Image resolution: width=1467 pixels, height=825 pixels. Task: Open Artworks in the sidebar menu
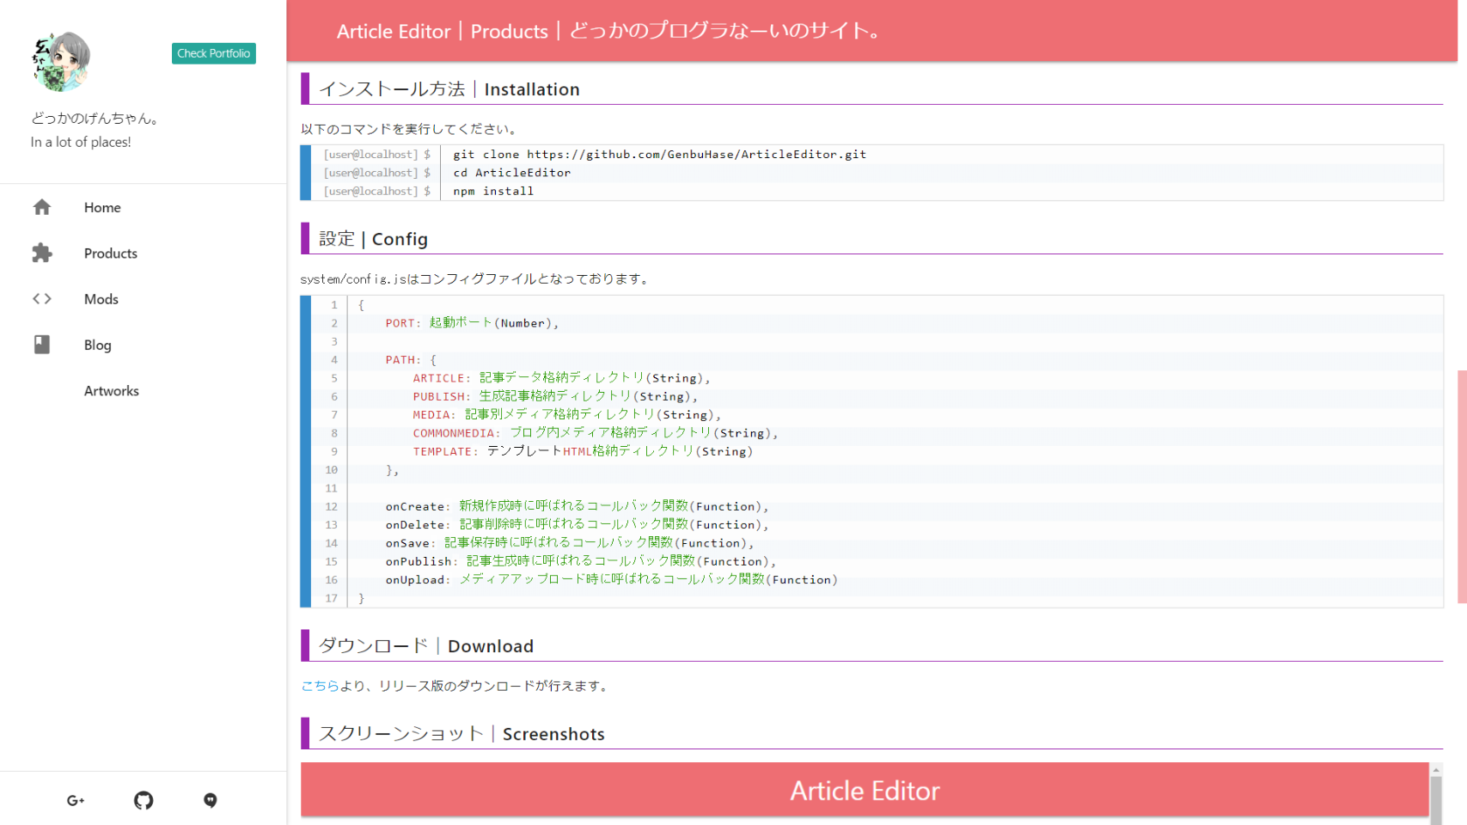coord(112,391)
